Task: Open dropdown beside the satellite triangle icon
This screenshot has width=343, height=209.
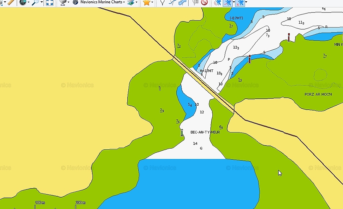Action: pos(246,2)
